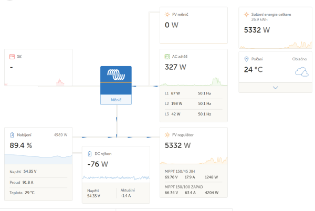Click the AC zátěž power graph
This screenshot has height=211, width=315.
point(194,82)
